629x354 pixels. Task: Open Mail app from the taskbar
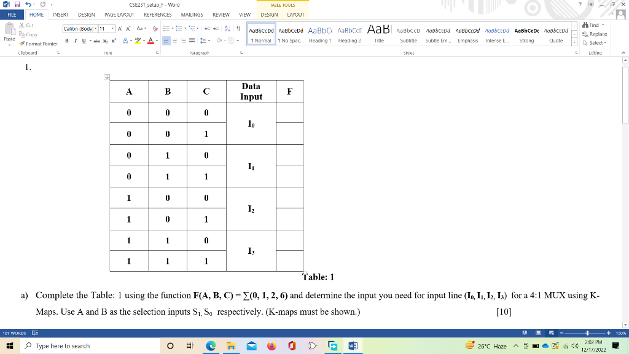pyautogui.click(x=251, y=345)
